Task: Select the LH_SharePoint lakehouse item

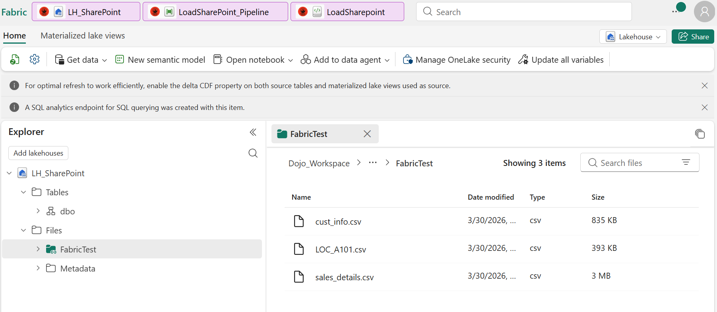Action: 58,173
